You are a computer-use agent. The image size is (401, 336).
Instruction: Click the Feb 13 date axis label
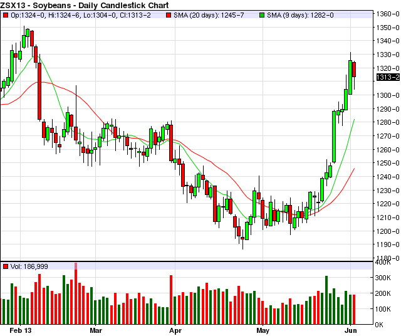[x=20, y=330]
